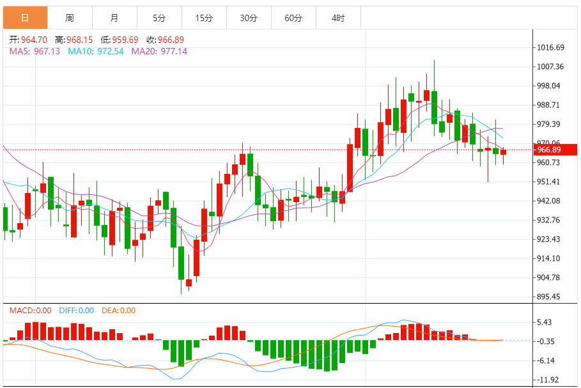Image resolution: width=581 pixels, height=388 pixels.
Task: Click the -11.92 MACD axis label
Action: click(548, 380)
